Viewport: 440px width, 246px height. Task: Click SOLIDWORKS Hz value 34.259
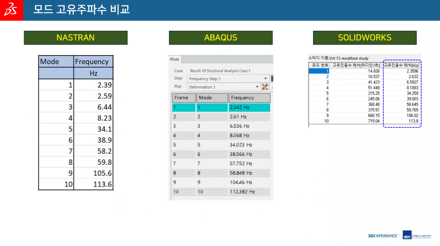click(412, 93)
